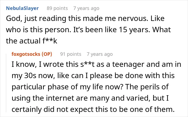Image resolution: width=188 pixels, height=117 pixels.
Task: Open NebulaSlayer's comment timestamp permalink
Action: coord(86,8)
